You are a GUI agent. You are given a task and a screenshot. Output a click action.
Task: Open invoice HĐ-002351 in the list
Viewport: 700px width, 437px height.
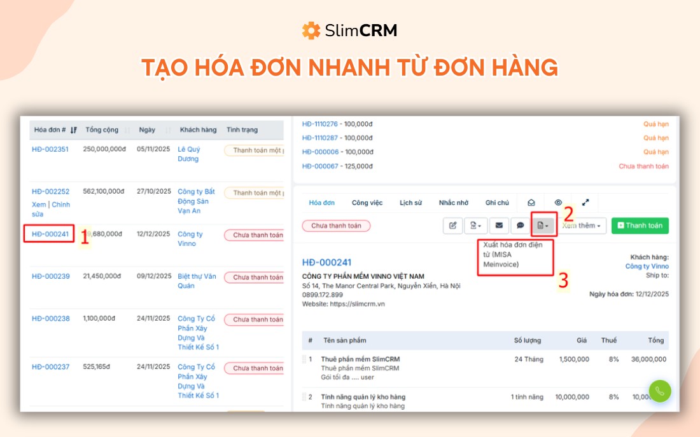(50, 149)
